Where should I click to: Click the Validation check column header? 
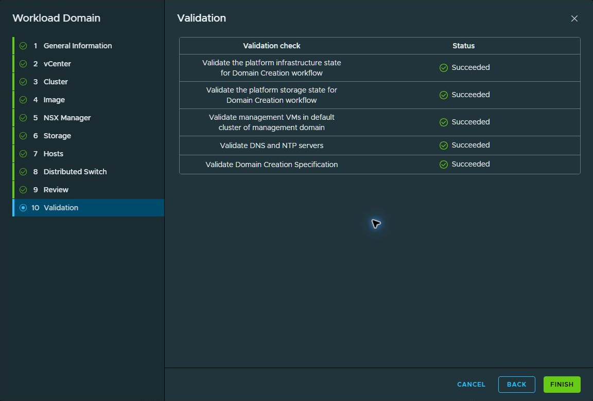click(x=272, y=46)
